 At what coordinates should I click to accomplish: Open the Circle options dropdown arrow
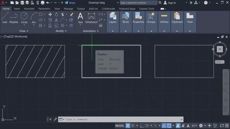click(24, 25)
